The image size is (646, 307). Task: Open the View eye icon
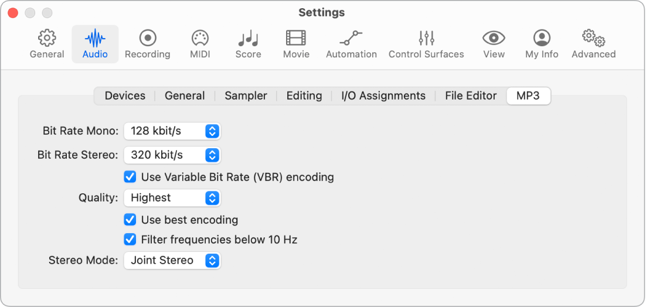coord(494,38)
